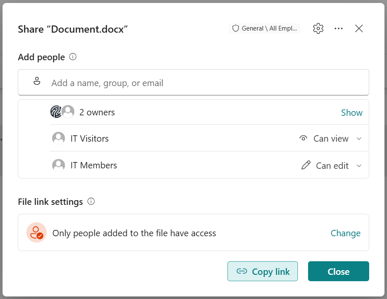
Task: Click the IT Visitors avatar icon
Action: pyautogui.click(x=59, y=138)
